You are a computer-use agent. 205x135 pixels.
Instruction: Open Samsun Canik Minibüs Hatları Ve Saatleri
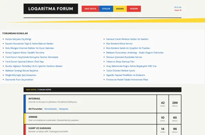[x=127, y=39]
